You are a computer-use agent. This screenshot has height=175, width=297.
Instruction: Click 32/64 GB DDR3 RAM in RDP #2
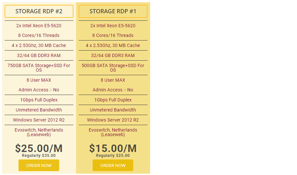(39, 55)
